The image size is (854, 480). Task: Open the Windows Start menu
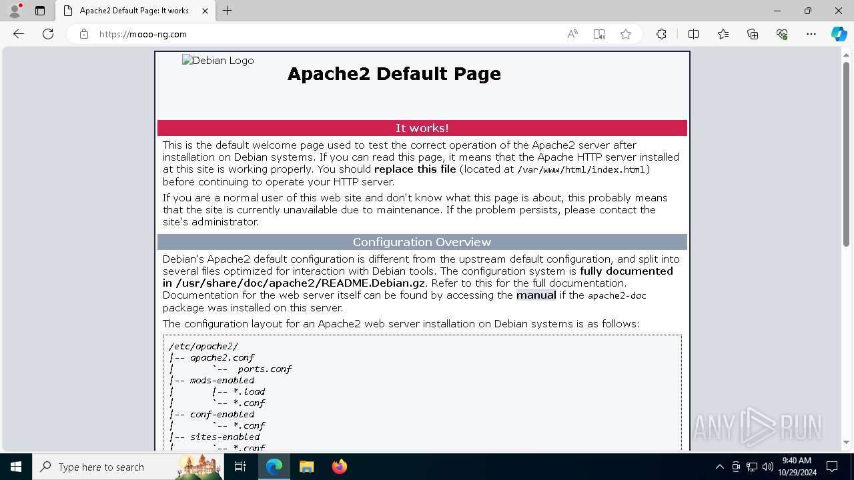click(16, 467)
